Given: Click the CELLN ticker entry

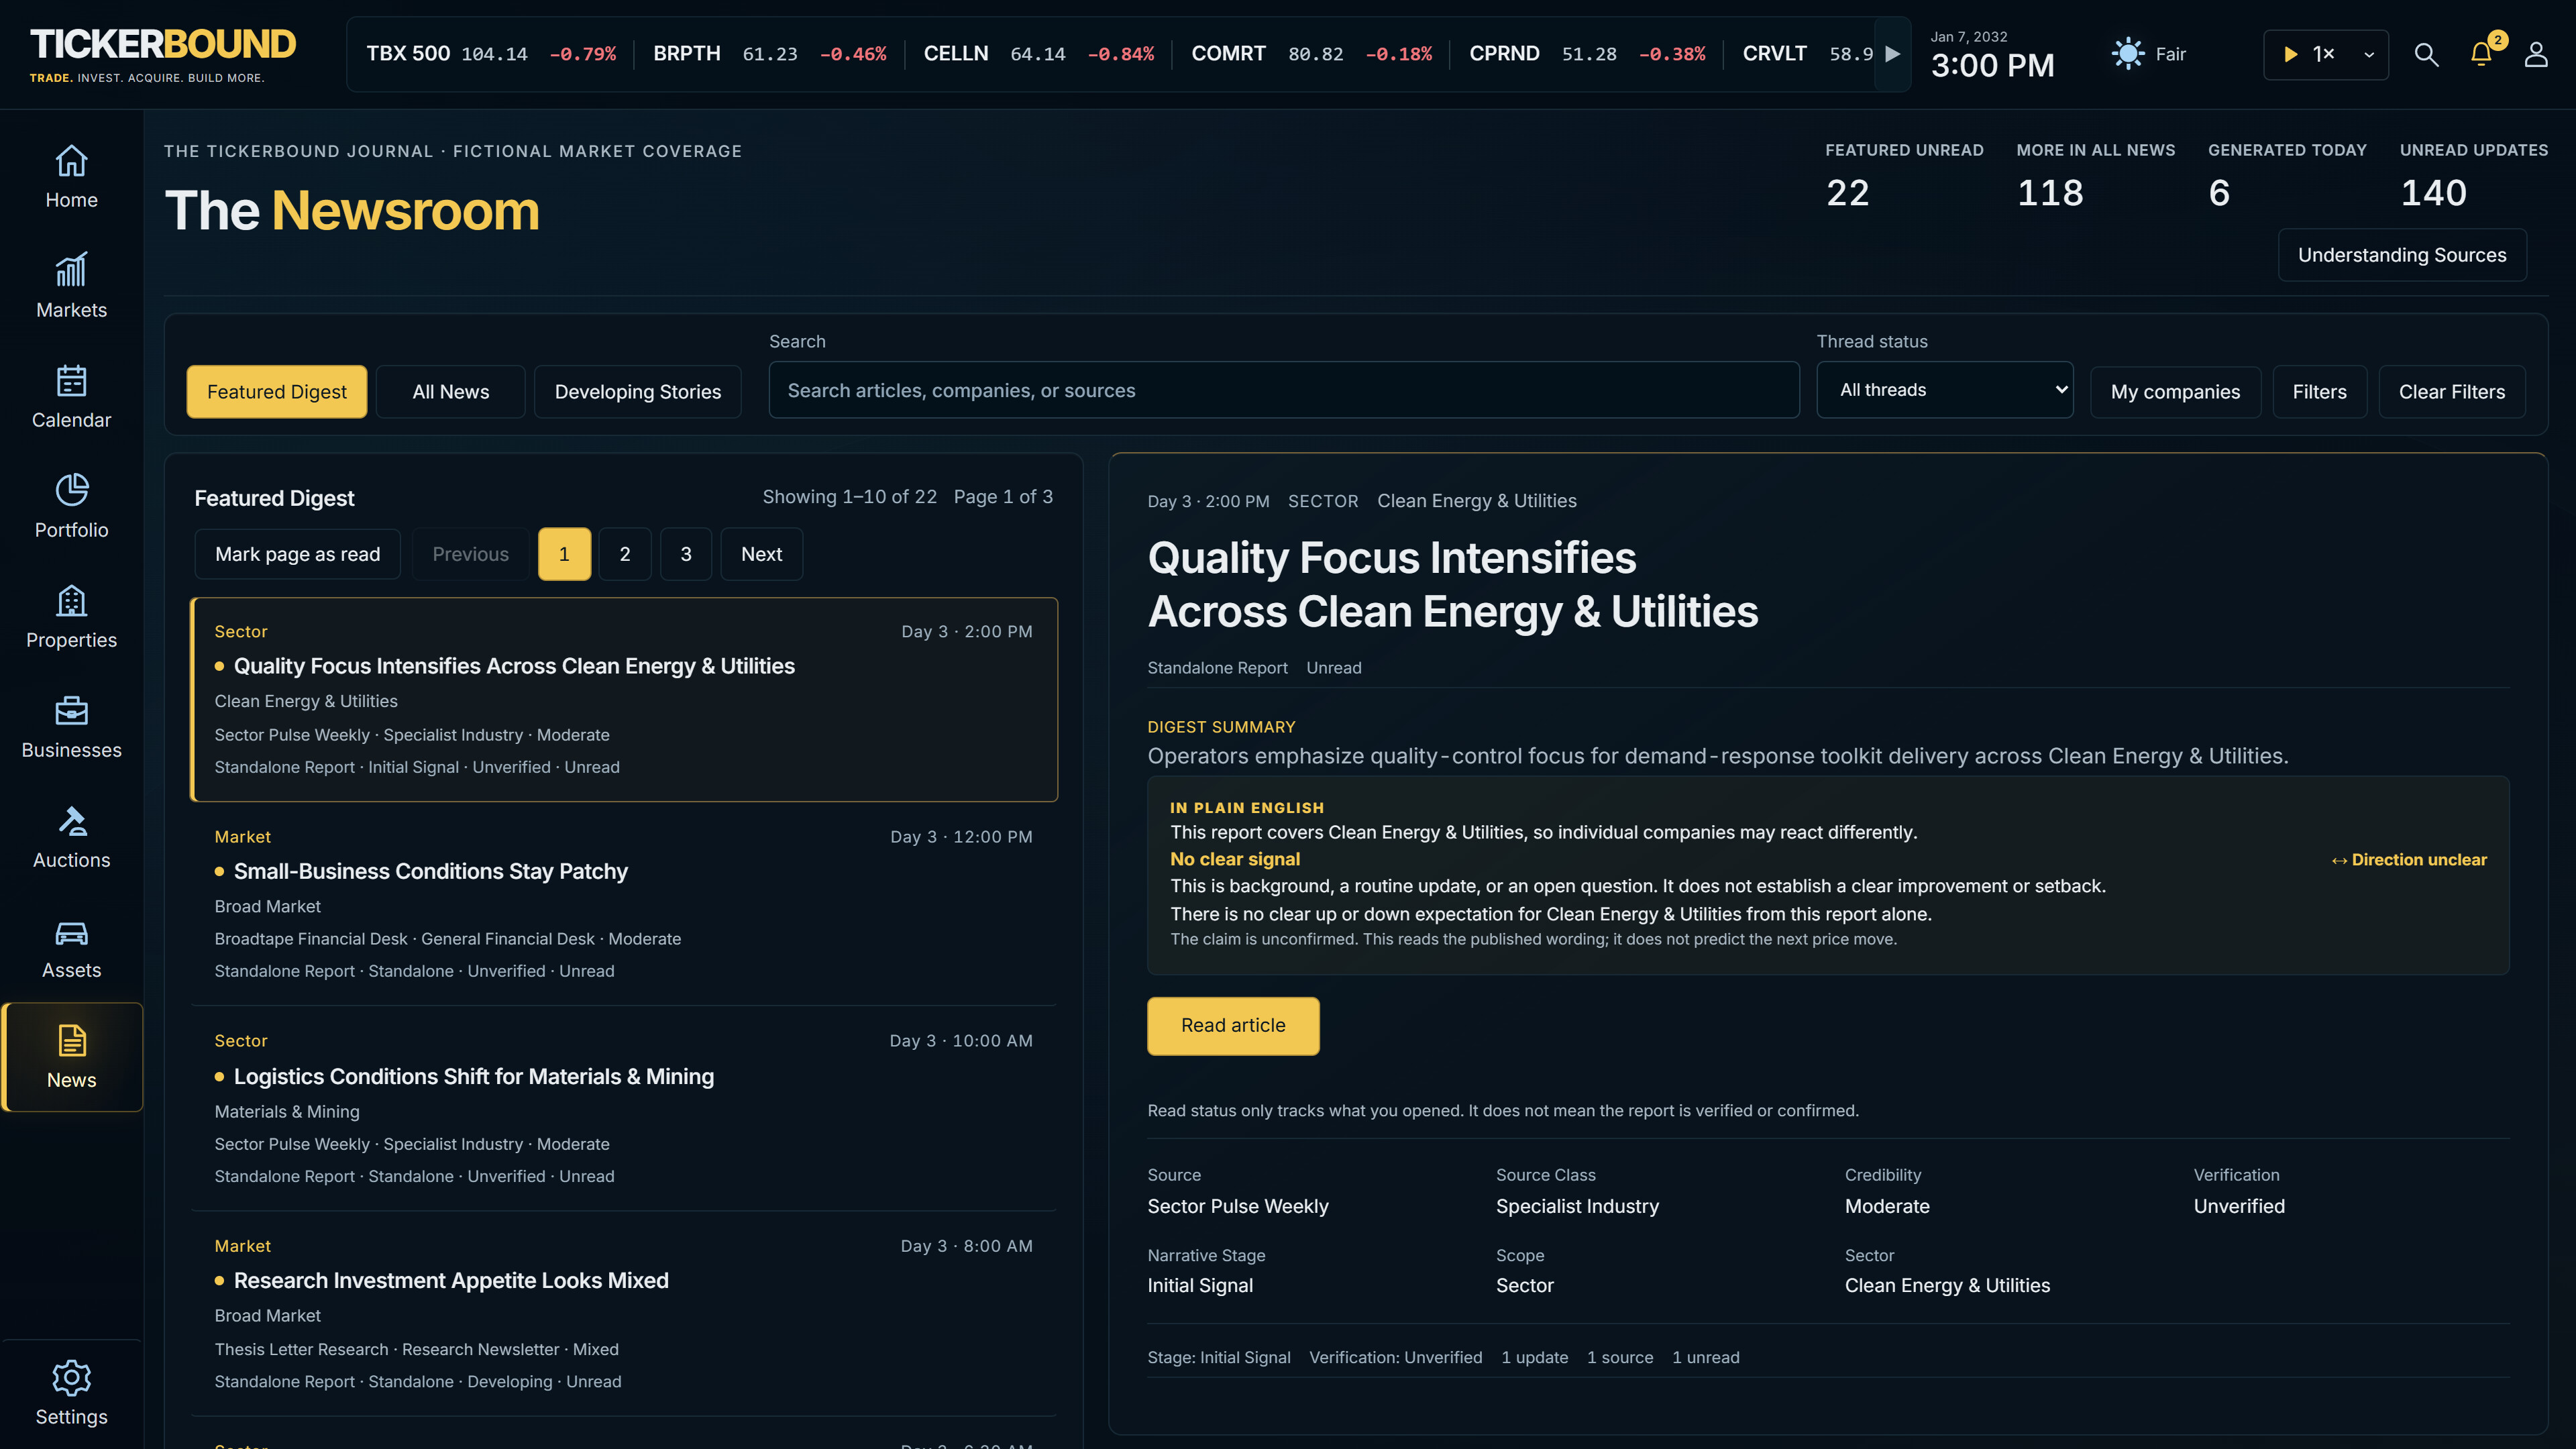Looking at the screenshot, I should 1038,54.
